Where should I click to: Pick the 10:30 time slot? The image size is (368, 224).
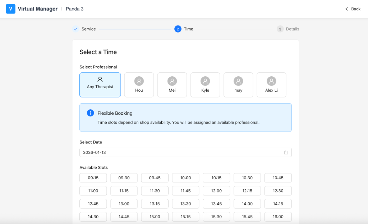pyautogui.click(x=247, y=178)
